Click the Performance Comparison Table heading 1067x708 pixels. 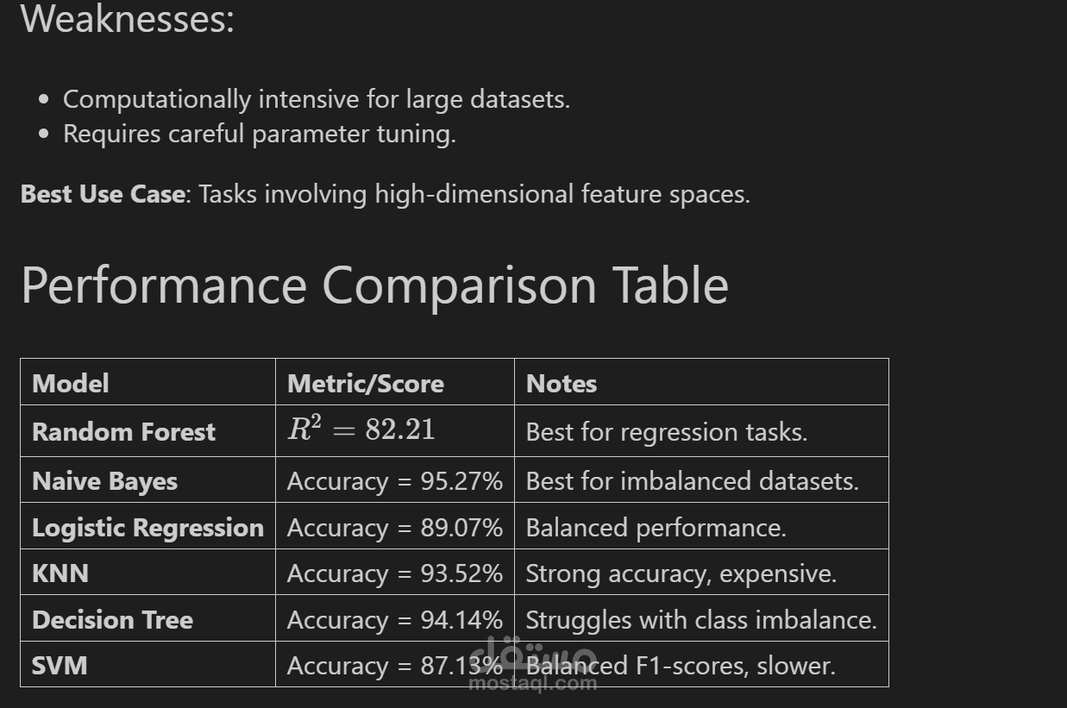(x=374, y=285)
